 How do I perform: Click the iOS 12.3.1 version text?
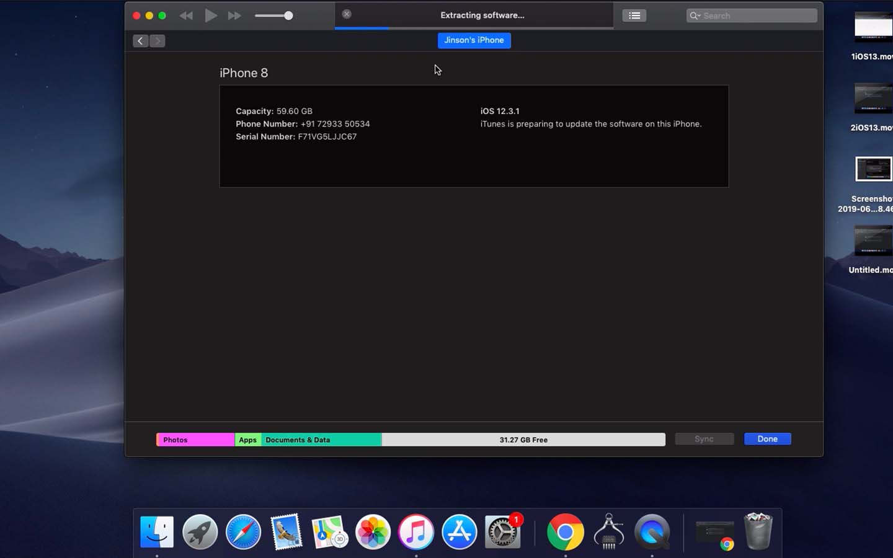[500, 111]
